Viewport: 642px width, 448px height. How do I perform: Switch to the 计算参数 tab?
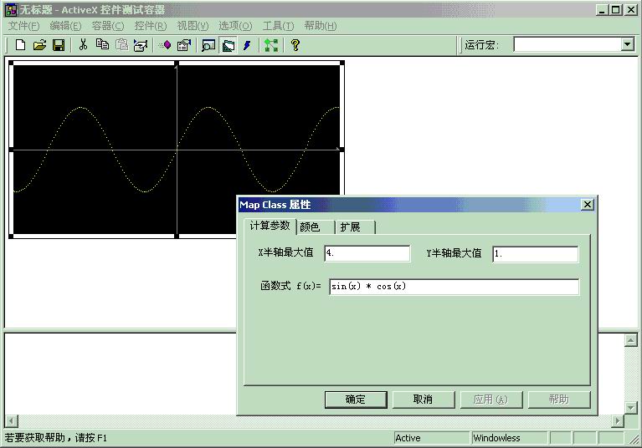(270, 226)
